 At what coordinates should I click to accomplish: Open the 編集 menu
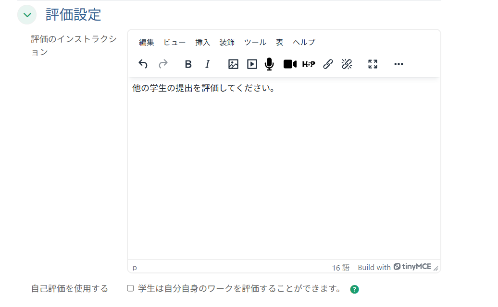[146, 42]
